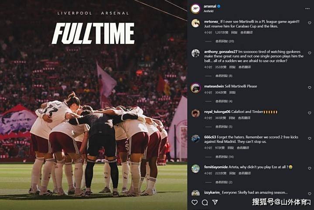Share the post via paper plane icon
Viewport: 314px width, 210px height.
(x=215, y=202)
